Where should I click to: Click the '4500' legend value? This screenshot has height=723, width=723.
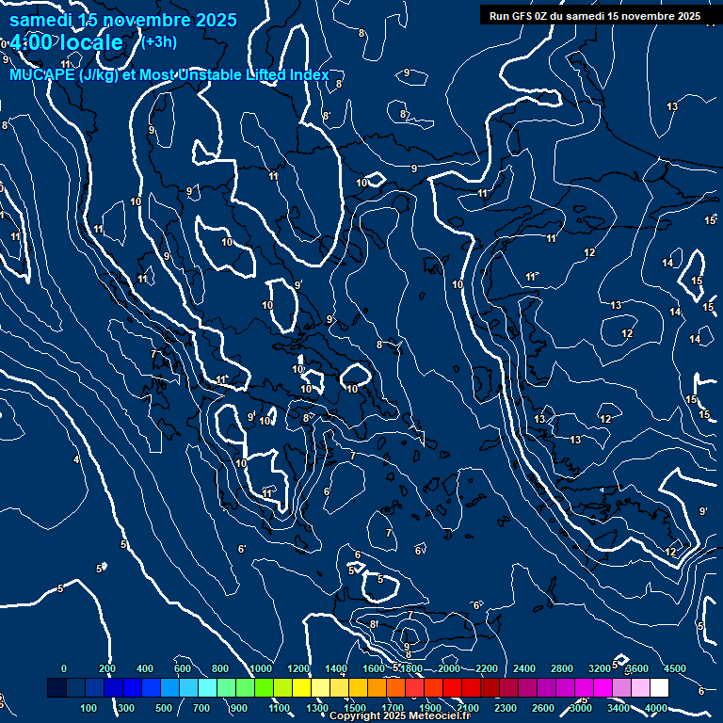coord(675,668)
